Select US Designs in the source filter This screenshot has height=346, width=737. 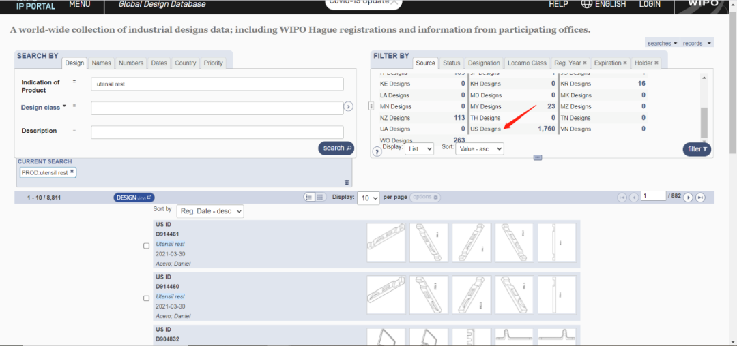click(x=486, y=129)
